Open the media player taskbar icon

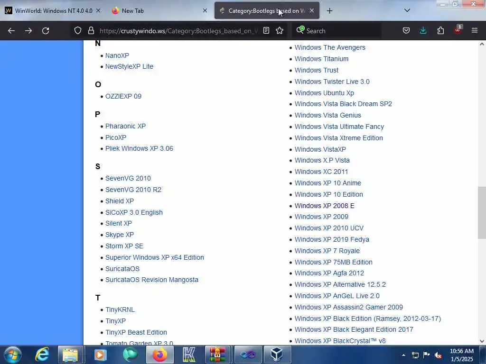(100, 355)
